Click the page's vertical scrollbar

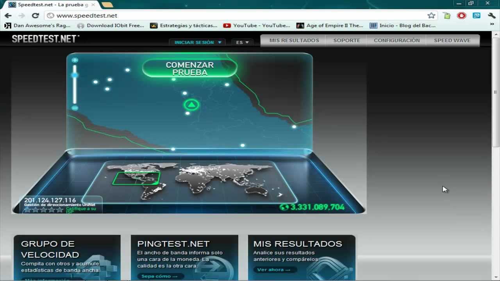pos(496,92)
